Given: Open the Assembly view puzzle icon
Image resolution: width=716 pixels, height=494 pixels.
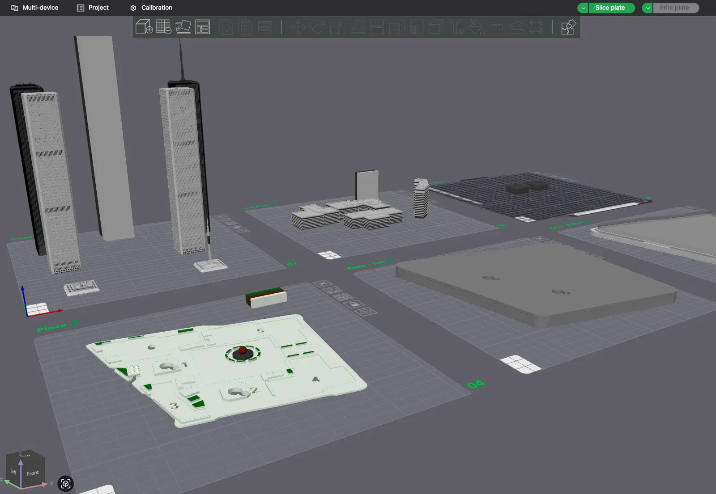Looking at the screenshot, I should 568,27.
